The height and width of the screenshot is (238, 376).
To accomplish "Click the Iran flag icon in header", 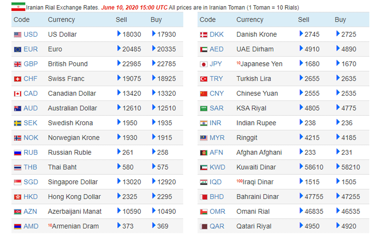I will 18,7.
